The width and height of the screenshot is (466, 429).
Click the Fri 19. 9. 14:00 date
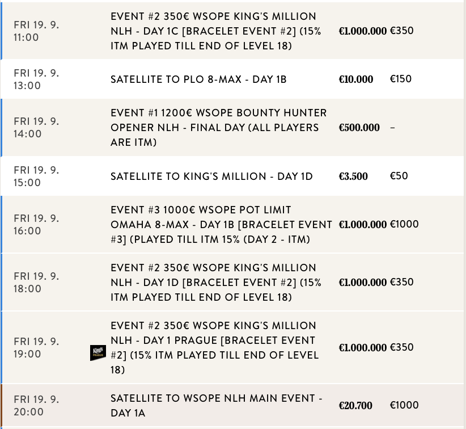pyautogui.click(x=36, y=128)
